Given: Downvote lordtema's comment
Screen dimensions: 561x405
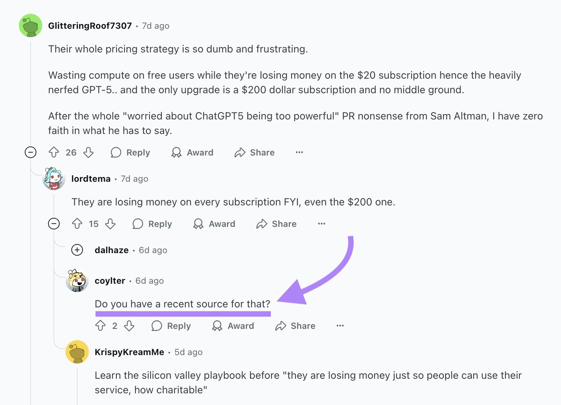Looking at the screenshot, I should (111, 224).
